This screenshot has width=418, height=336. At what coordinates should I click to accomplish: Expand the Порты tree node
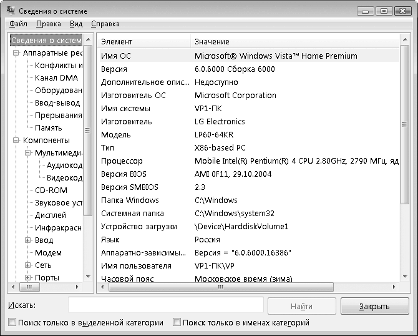28,278
